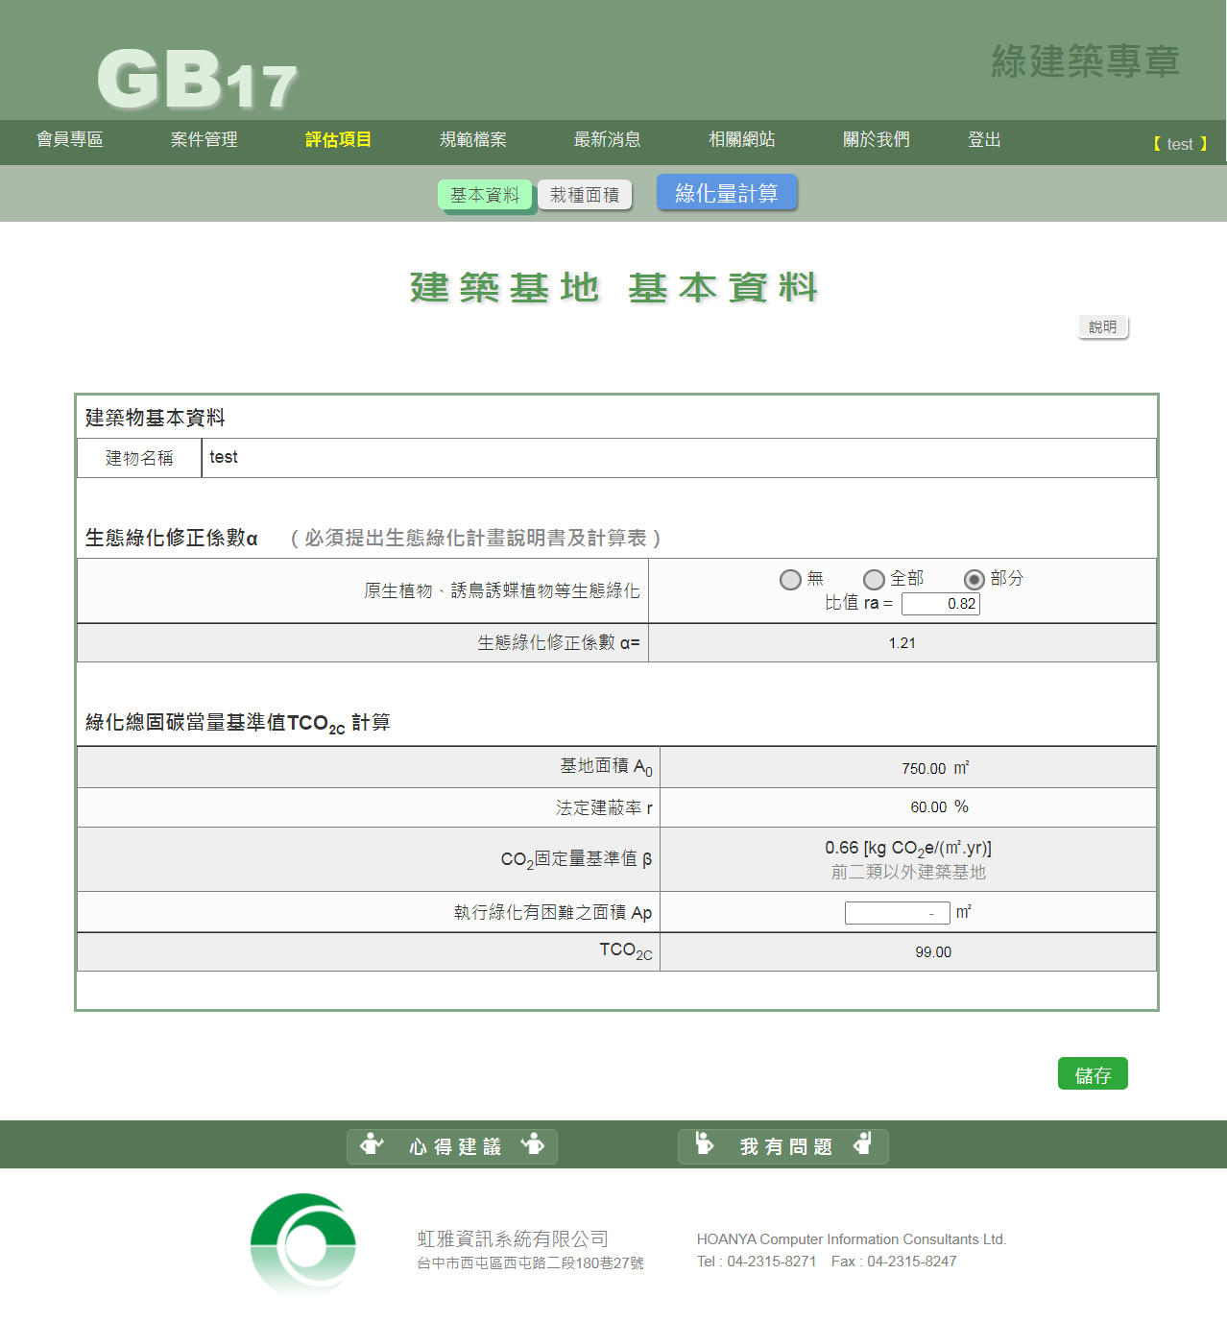Open the 評估項目 menu item
The image size is (1227, 1322).
coord(338,140)
